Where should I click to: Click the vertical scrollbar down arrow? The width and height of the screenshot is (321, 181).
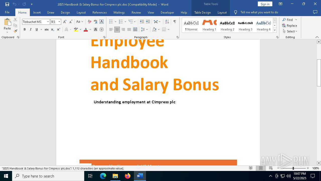click(x=319, y=163)
